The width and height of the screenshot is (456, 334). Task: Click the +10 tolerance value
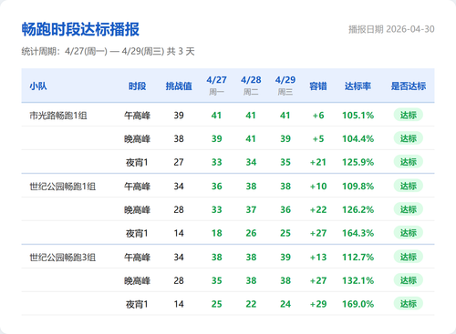(x=318, y=186)
